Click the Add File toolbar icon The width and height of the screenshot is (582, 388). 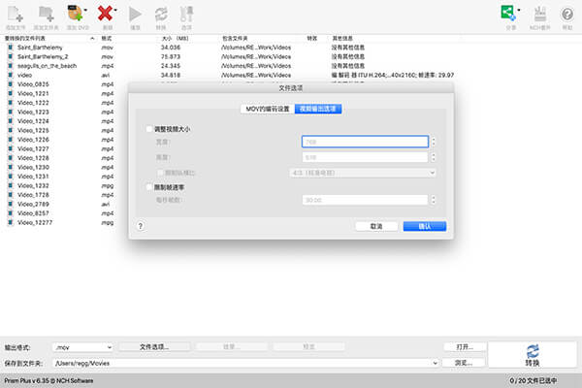16,14
